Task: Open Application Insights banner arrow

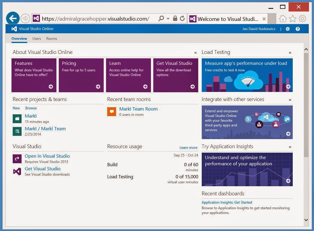Action: tap(288, 181)
